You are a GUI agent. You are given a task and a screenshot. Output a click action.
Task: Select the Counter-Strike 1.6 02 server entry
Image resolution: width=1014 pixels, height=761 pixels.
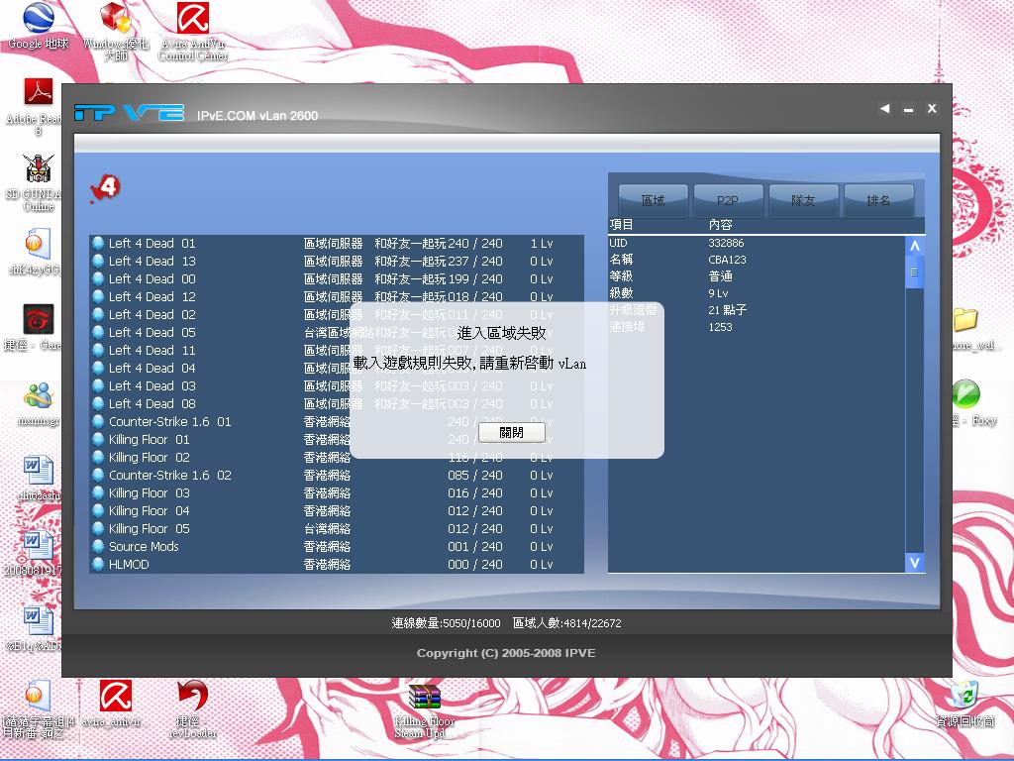[168, 475]
